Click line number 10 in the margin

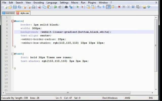pyautogui.click(x=6, y=50)
